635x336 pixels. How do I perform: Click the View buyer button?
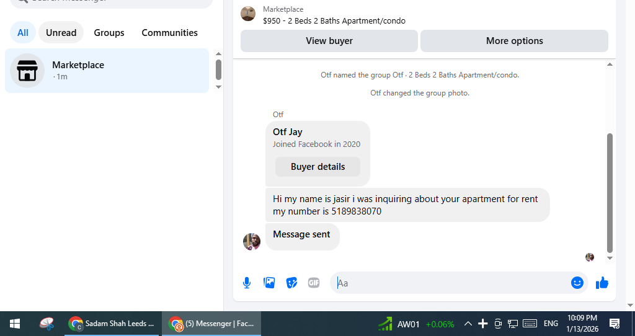(x=329, y=41)
